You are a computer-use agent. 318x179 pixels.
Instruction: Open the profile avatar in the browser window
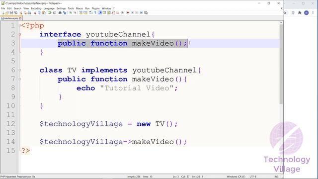click(306, 12)
